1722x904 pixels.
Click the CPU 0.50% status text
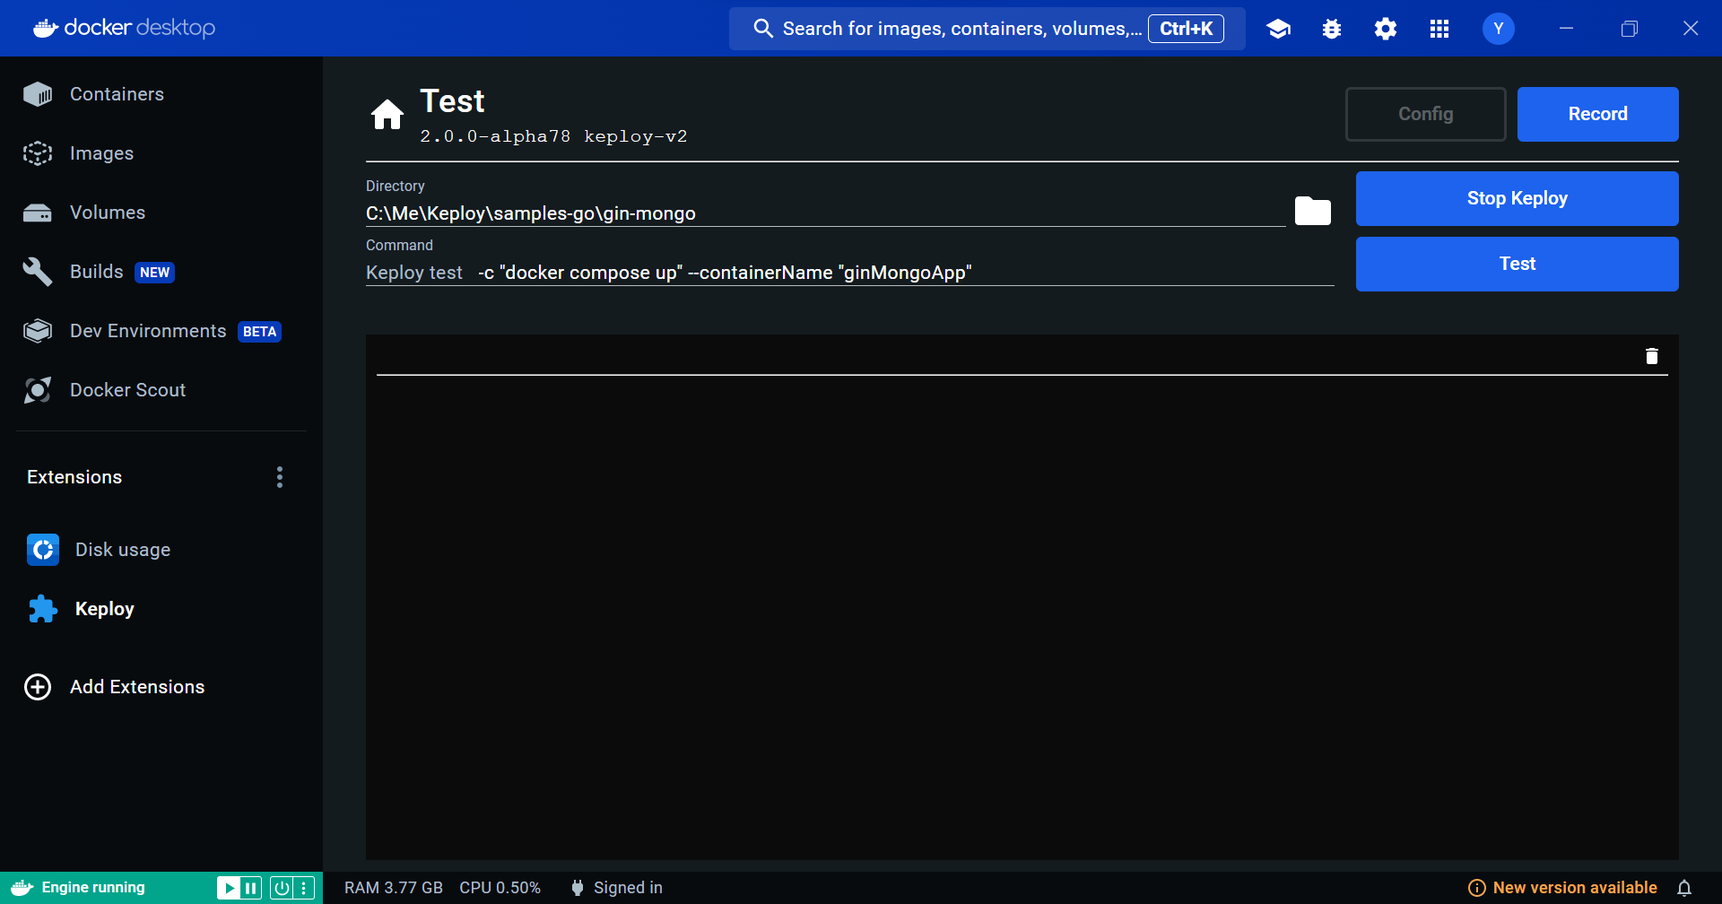click(500, 888)
